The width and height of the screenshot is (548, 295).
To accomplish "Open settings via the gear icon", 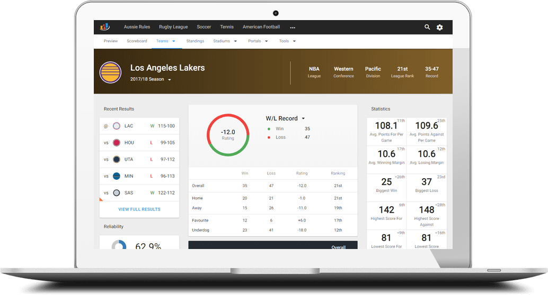I will pos(439,27).
